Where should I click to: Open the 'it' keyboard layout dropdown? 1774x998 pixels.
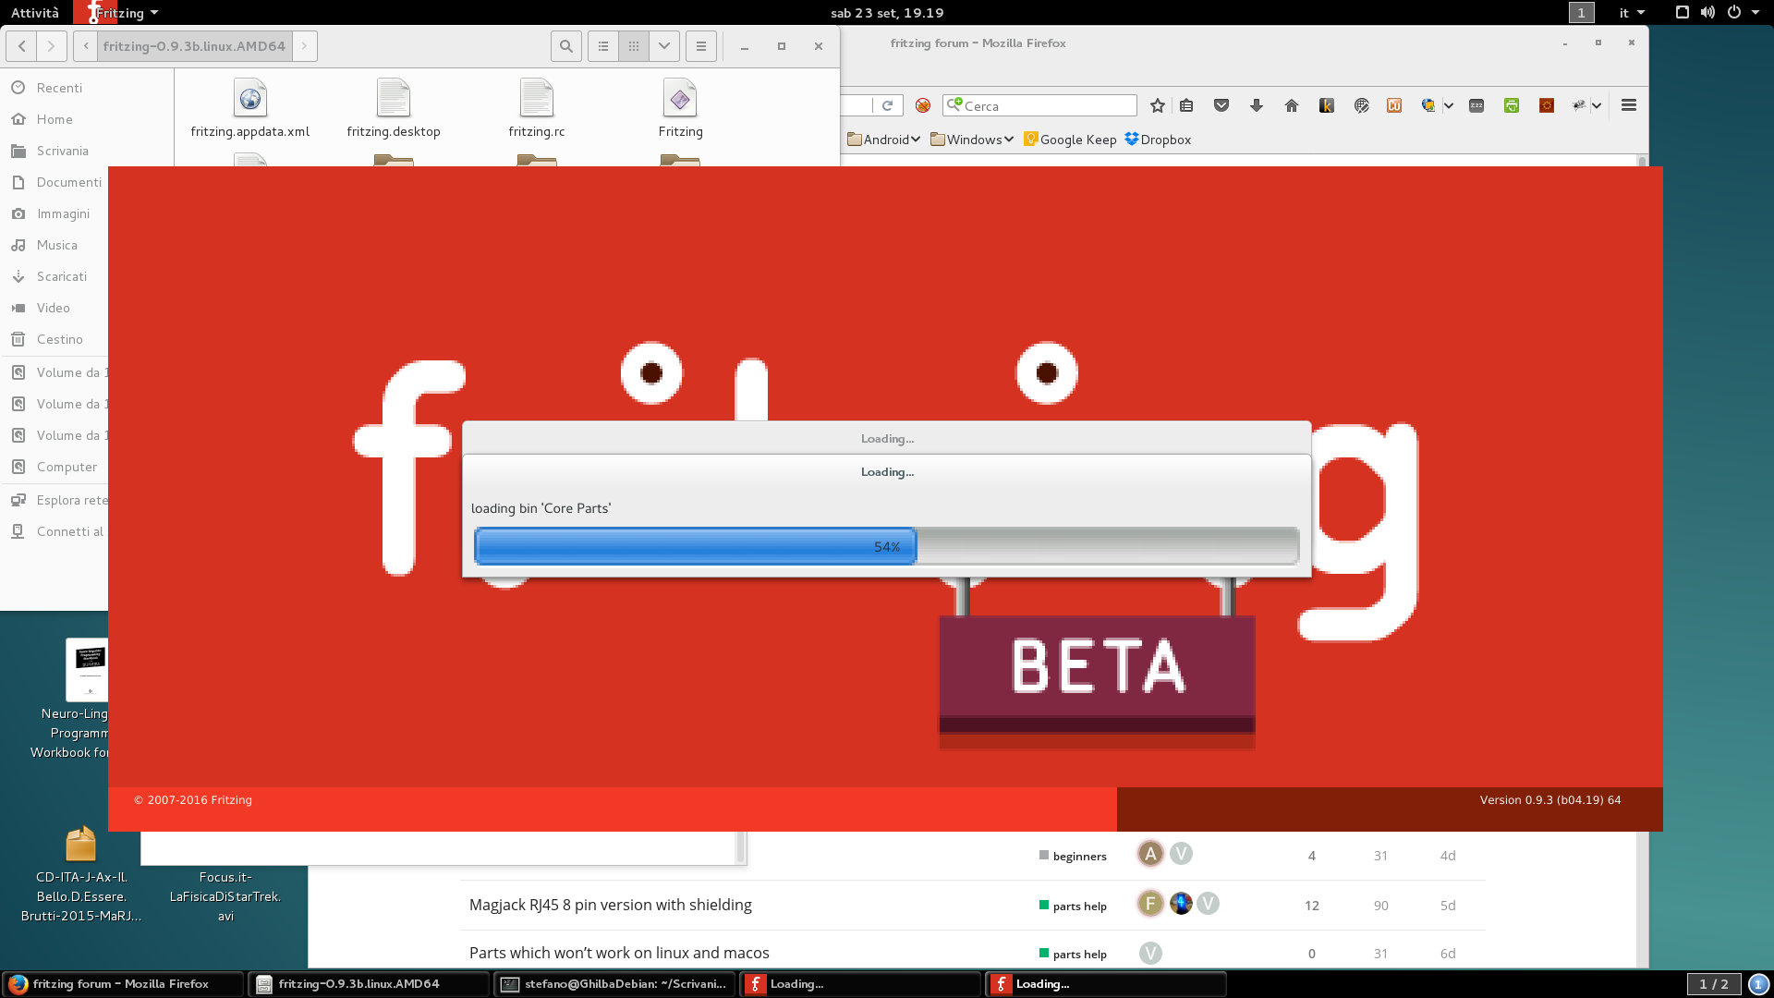pyautogui.click(x=1632, y=13)
